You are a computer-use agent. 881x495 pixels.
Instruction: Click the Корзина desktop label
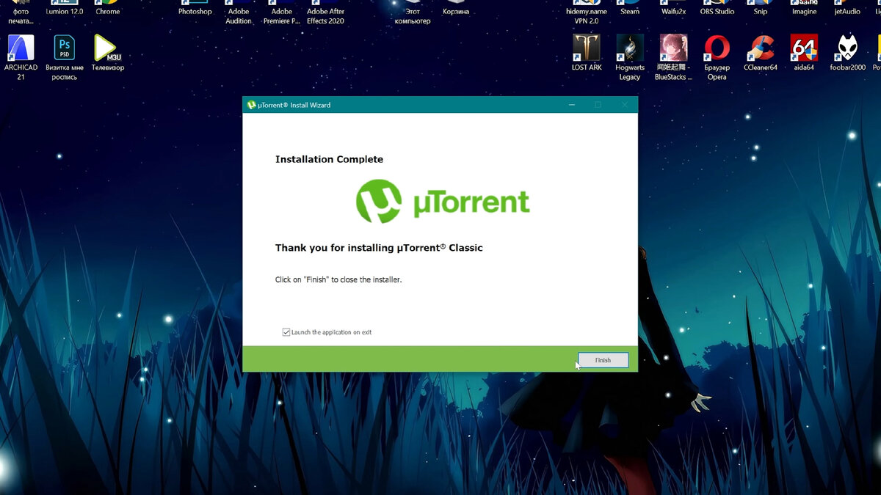[x=456, y=12]
